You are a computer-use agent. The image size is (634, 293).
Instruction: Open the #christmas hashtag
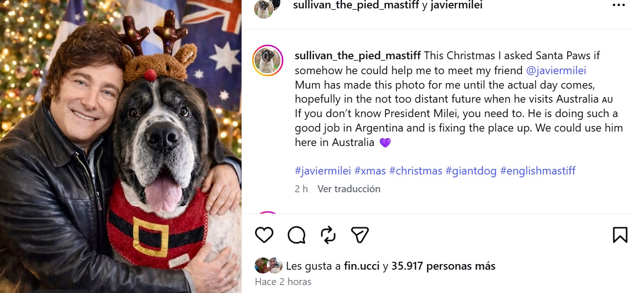pos(416,171)
